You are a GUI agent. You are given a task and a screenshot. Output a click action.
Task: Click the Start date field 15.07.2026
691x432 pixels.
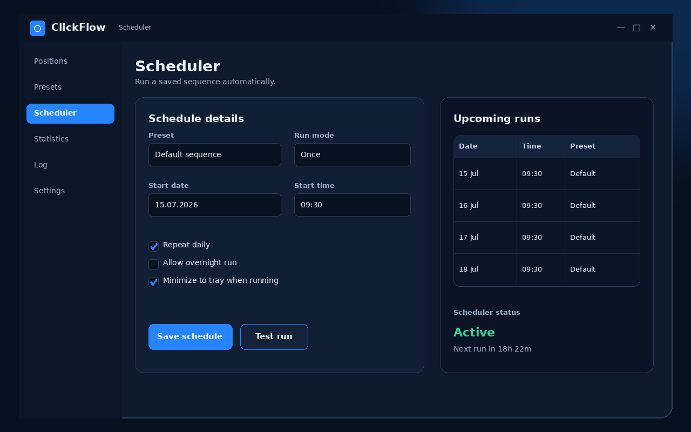pyautogui.click(x=215, y=205)
